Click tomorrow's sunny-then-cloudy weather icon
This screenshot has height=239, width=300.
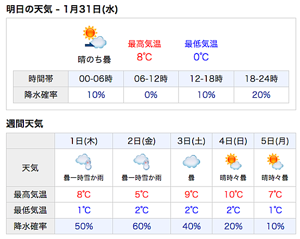(94, 37)
